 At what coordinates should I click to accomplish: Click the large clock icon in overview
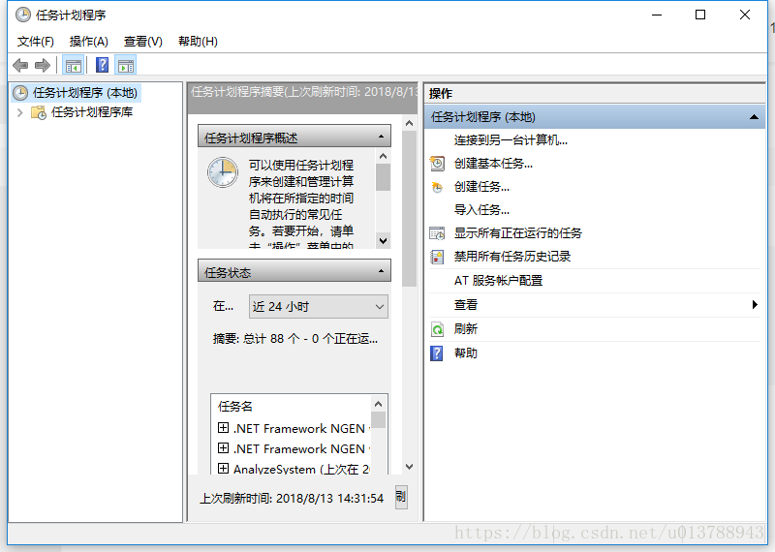tap(223, 172)
